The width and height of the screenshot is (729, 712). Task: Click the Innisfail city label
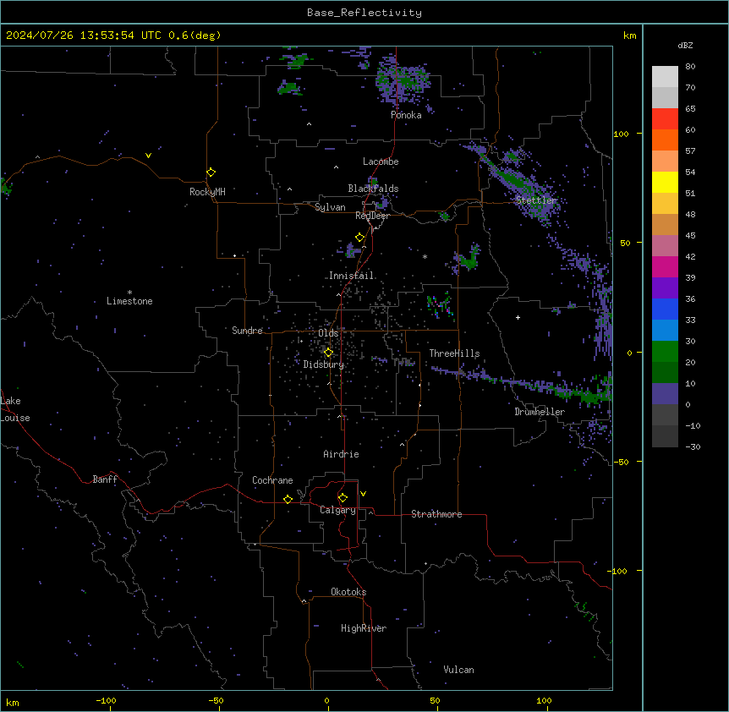click(351, 276)
